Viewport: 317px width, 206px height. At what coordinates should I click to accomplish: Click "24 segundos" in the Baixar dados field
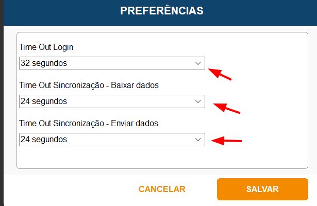pos(43,101)
